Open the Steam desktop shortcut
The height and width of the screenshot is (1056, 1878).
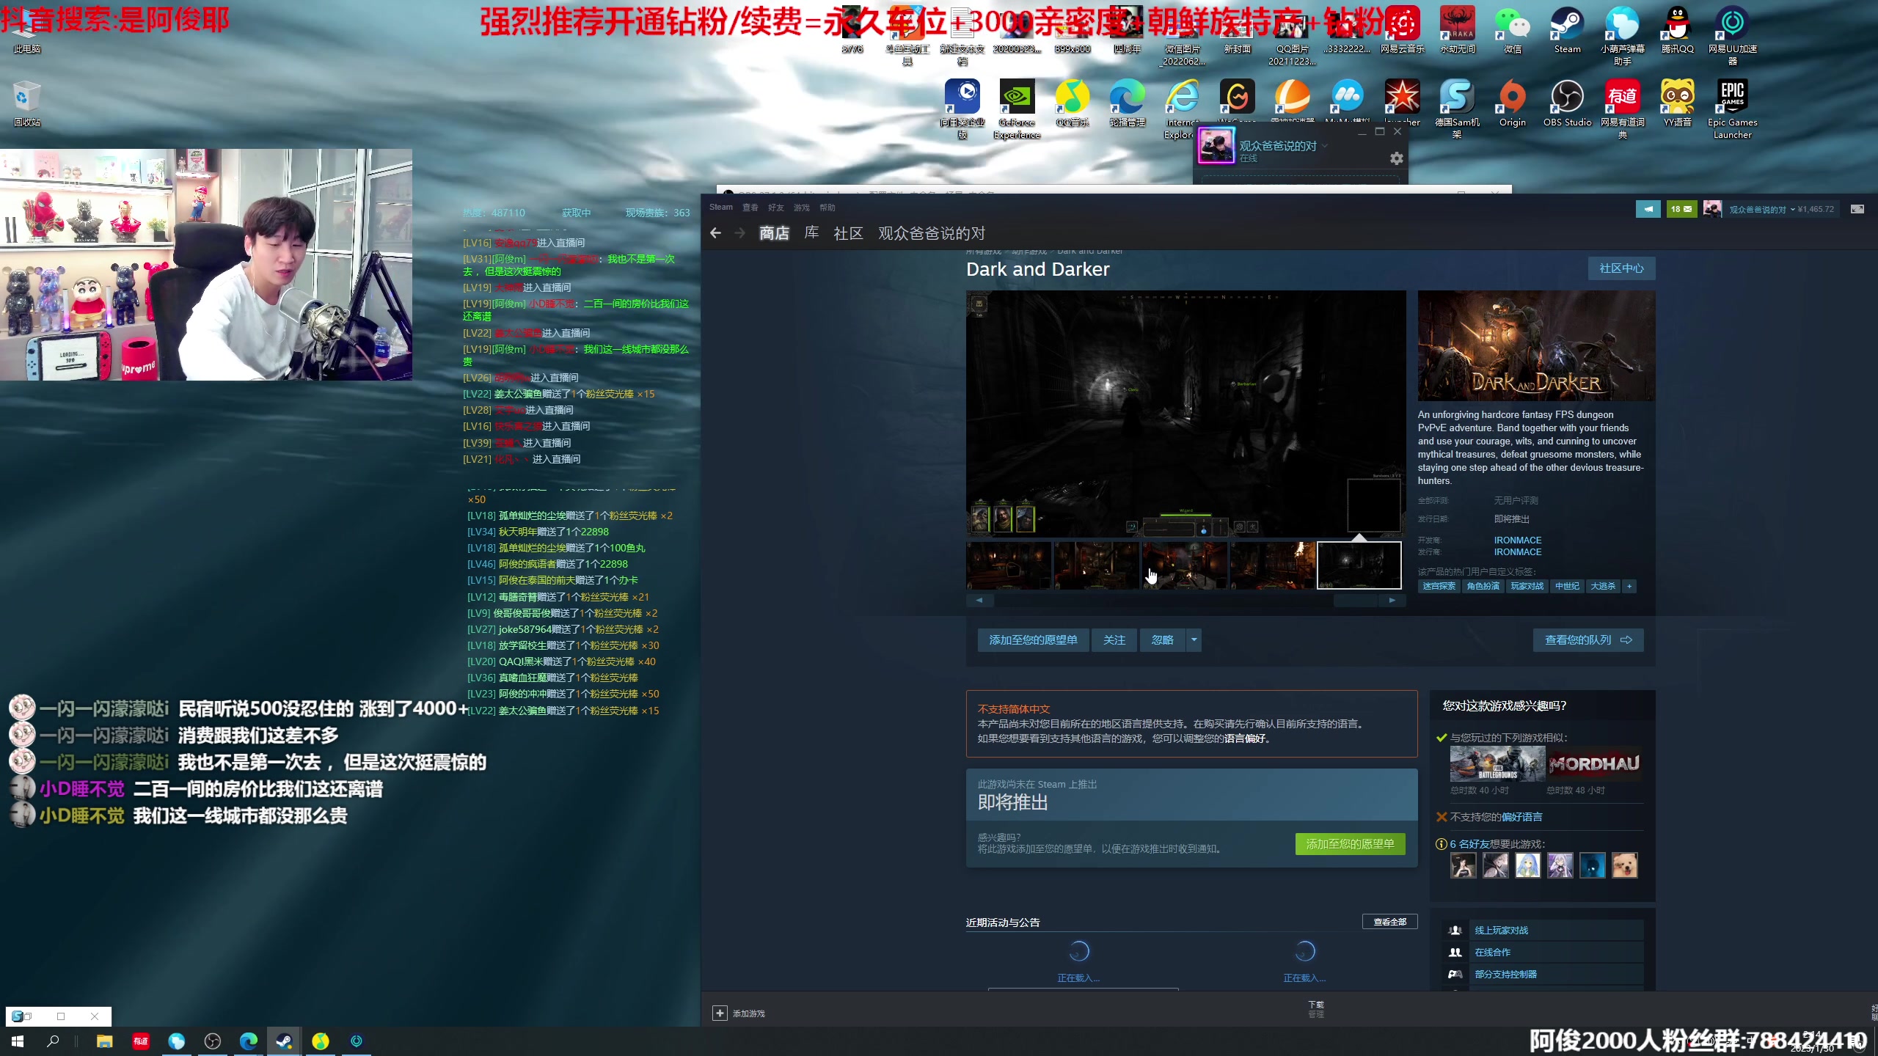coord(1567,30)
